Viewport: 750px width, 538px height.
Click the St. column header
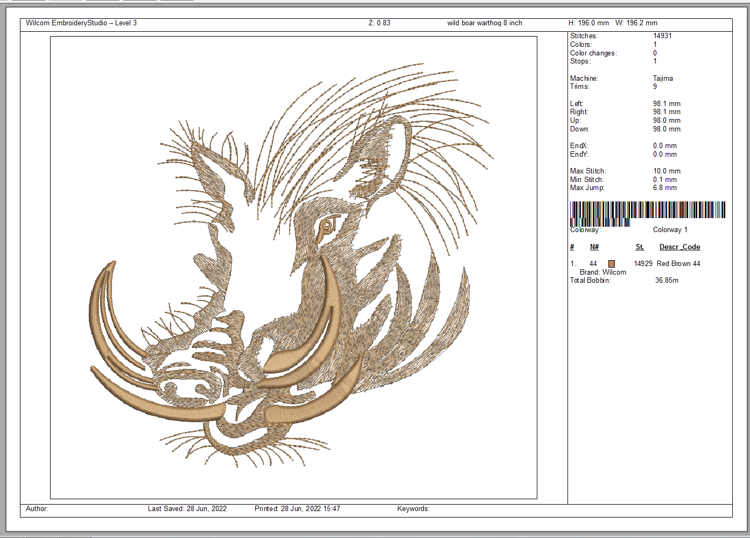pos(640,247)
